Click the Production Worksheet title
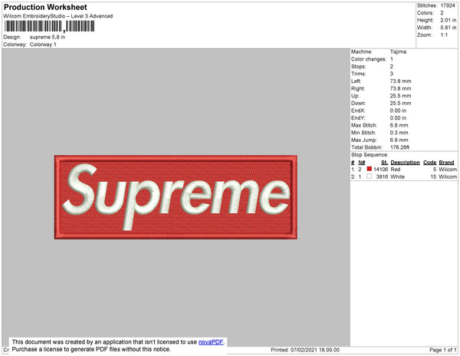The width and height of the screenshot is (460, 356). click(45, 7)
